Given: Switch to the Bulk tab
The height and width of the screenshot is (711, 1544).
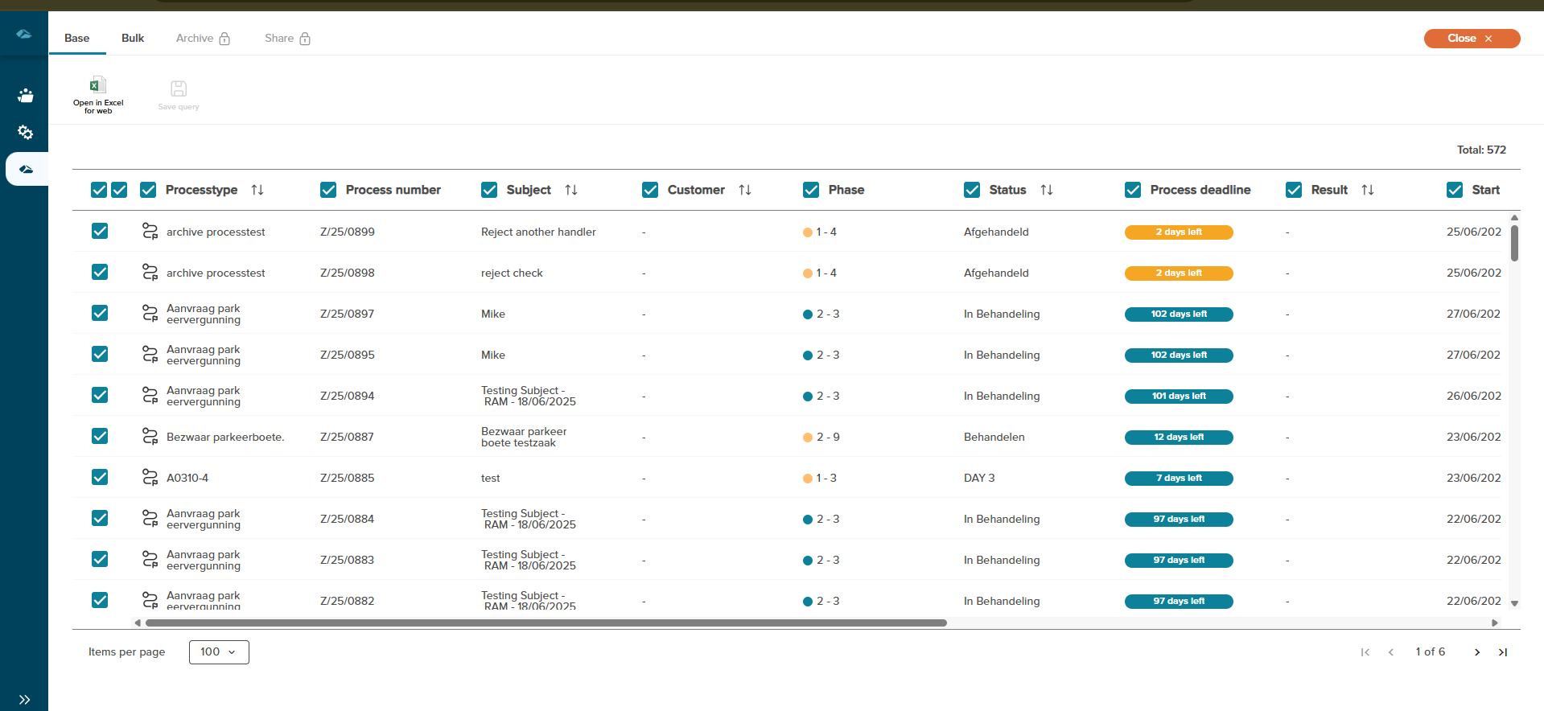Looking at the screenshot, I should coord(133,39).
